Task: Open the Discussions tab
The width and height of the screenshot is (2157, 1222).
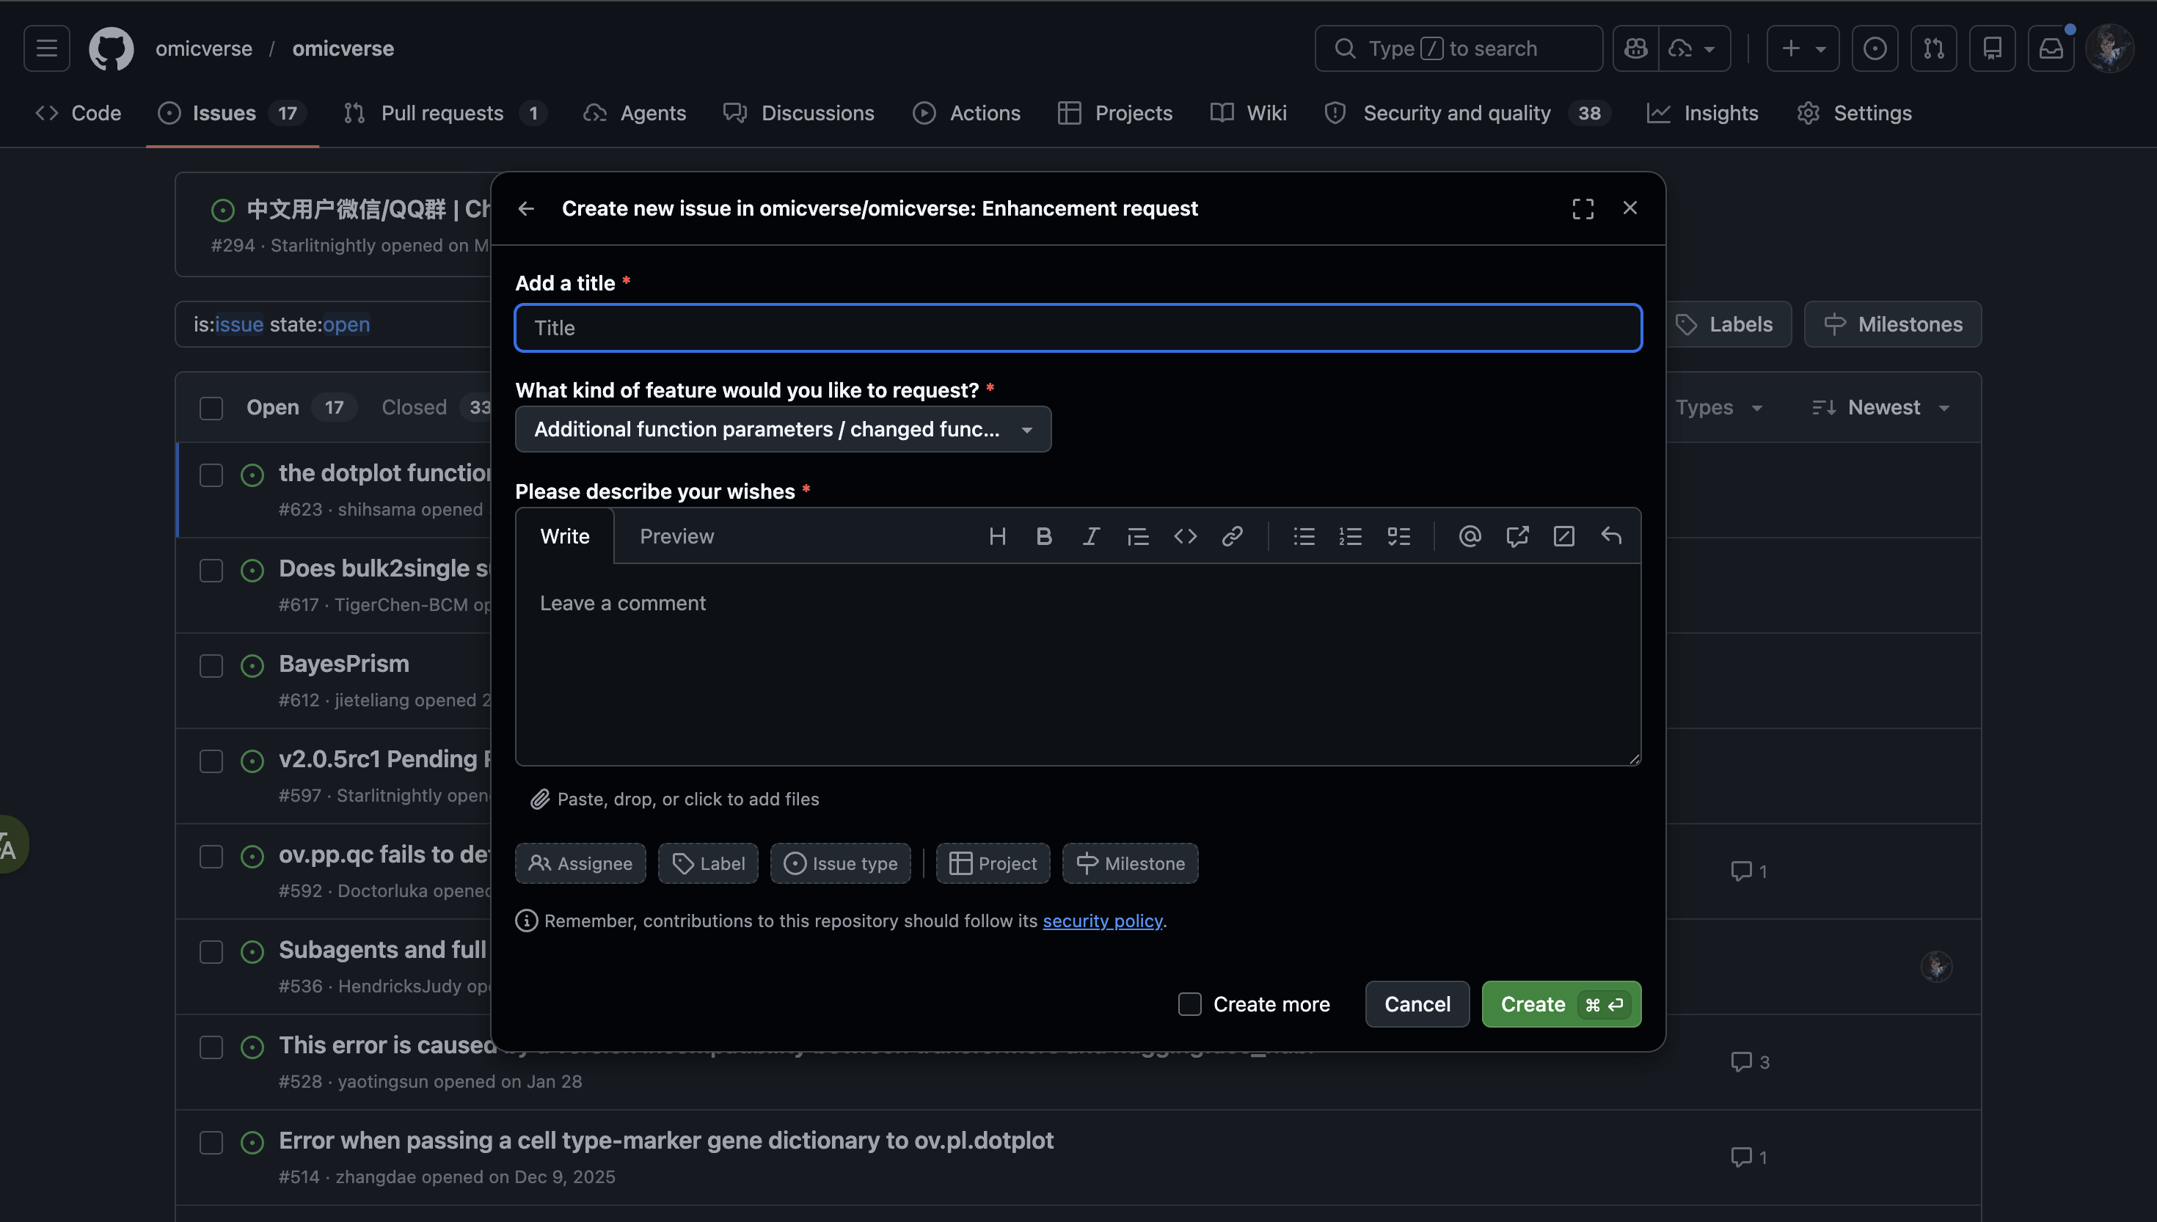Action: [x=799, y=113]
